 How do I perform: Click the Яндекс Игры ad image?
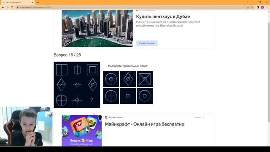81,130
